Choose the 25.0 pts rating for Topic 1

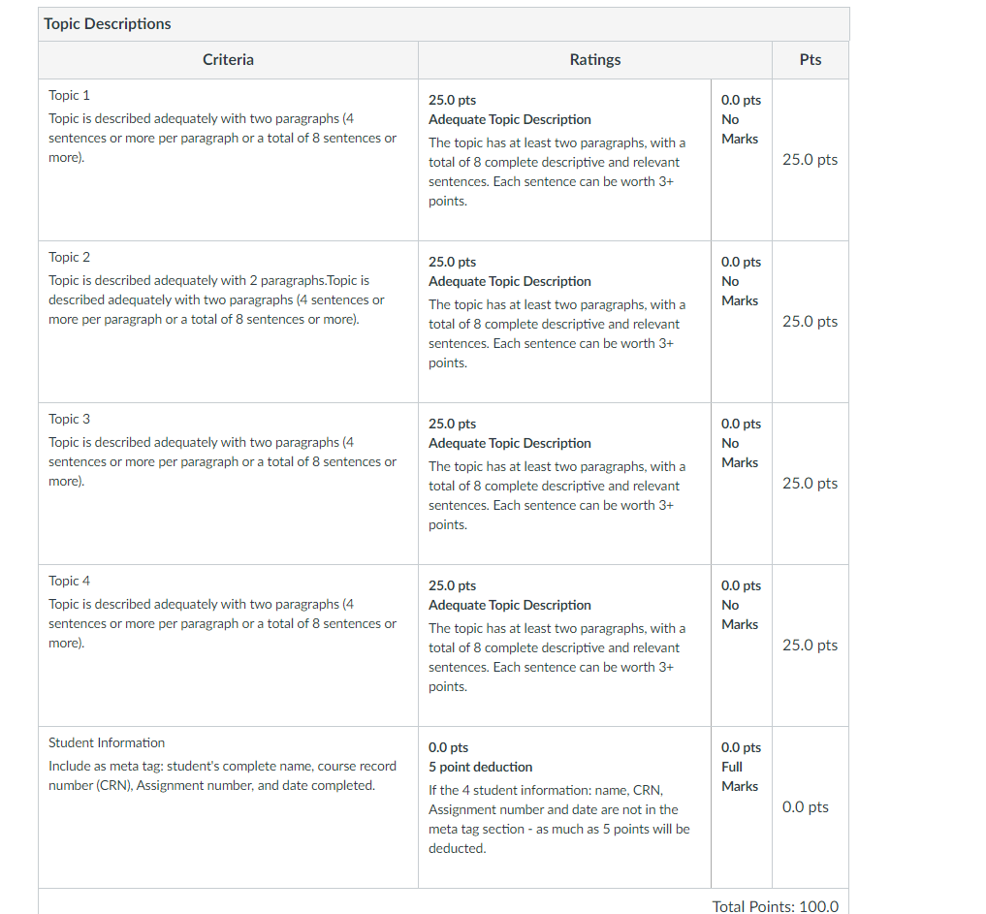click(564, 160)
